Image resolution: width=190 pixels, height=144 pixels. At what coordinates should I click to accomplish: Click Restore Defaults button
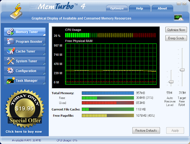[146, 130]
